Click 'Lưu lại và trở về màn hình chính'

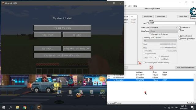pyautogui.click(x=62, y=56)
